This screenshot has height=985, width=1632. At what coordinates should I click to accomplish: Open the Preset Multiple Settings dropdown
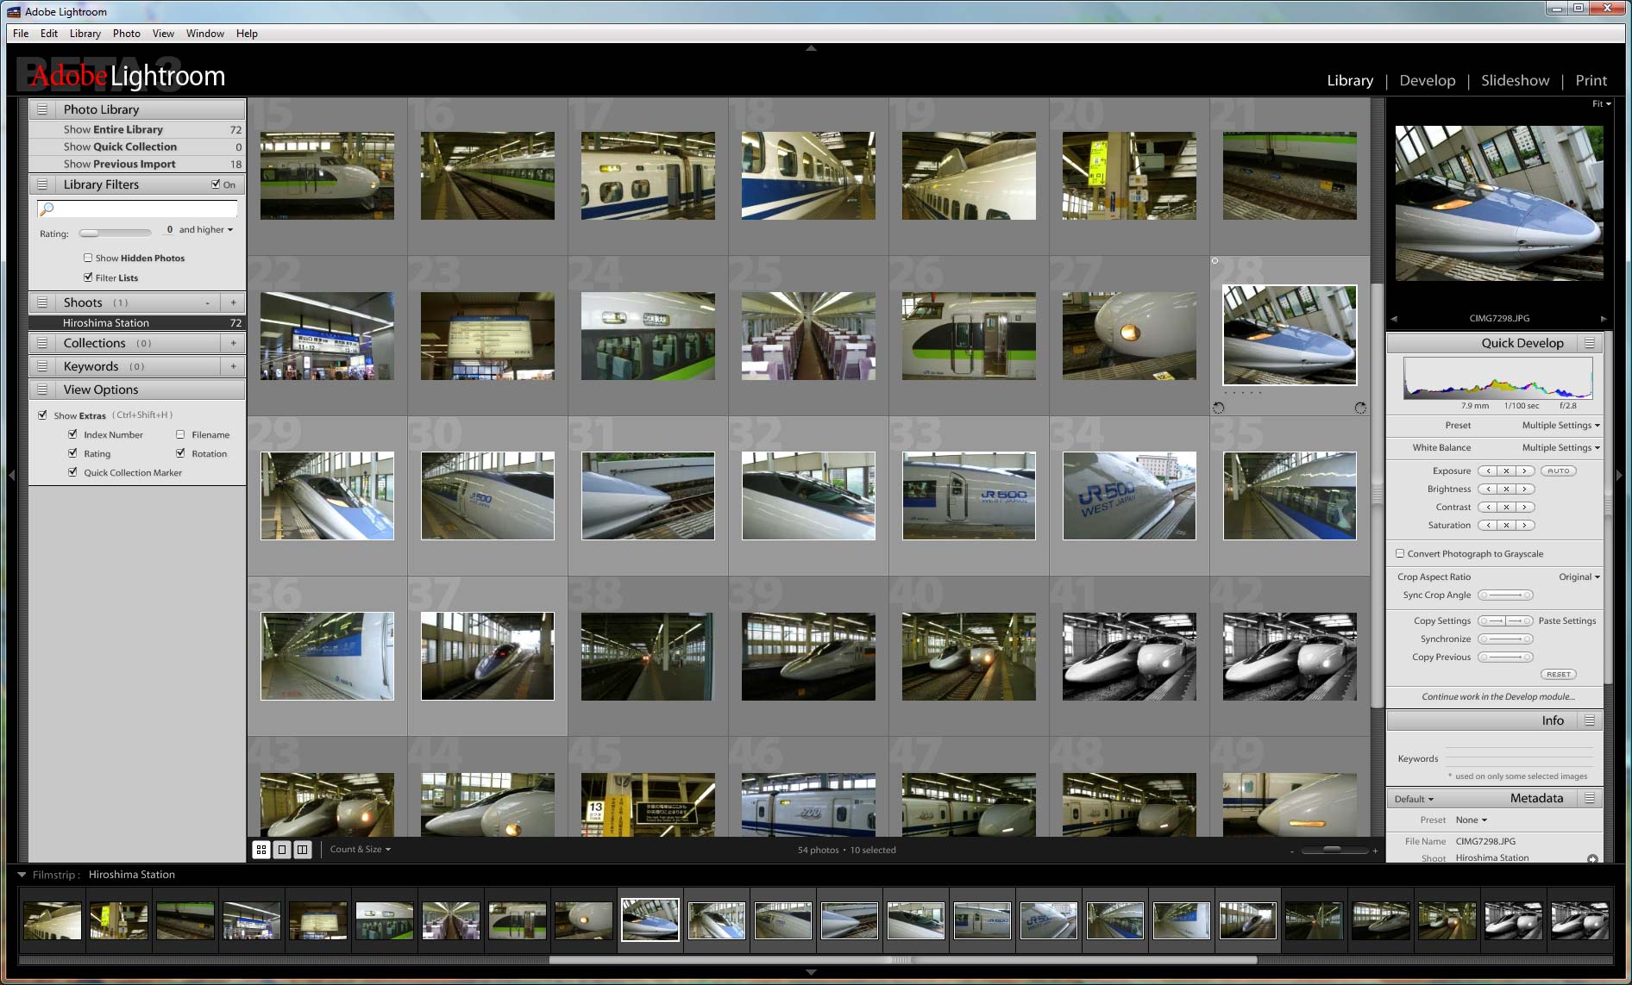pyautogui.click(x=1560, y=426)
